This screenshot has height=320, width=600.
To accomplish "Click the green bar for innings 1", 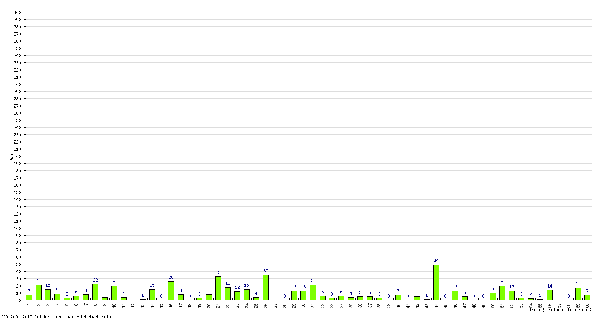I will [x=29, y=298].
